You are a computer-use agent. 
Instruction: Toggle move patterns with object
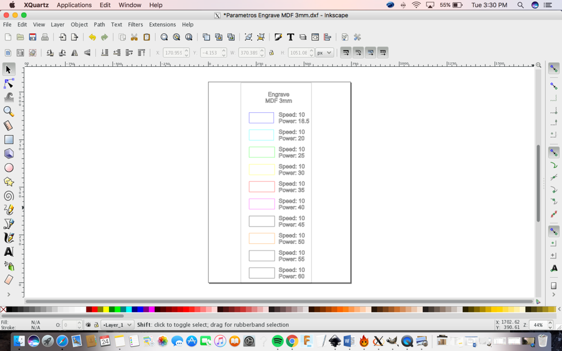[x=383, y=52]
